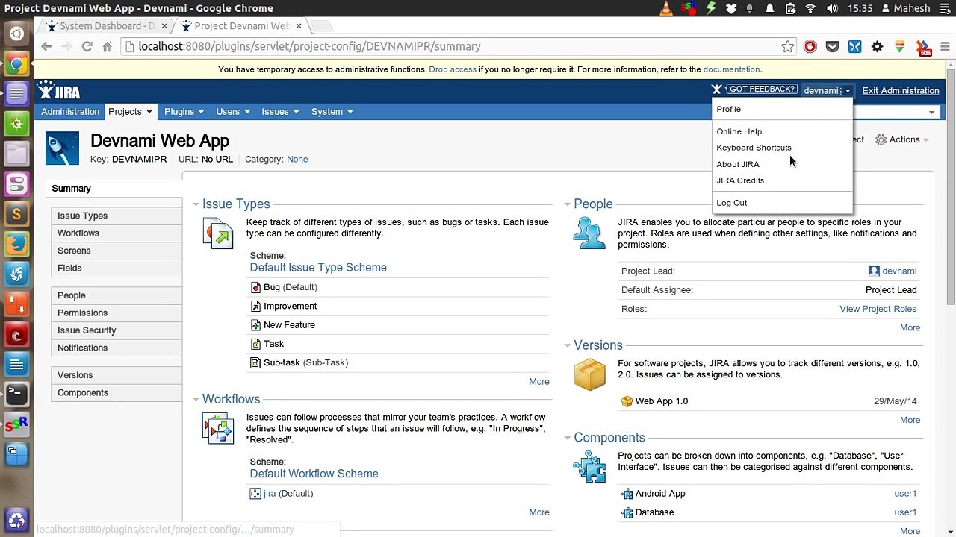Click Chrome's back arrow
Viewport: 956px width, 537px height.
coord(46,46)
